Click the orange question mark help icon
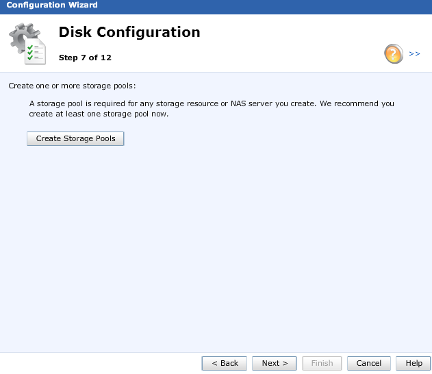 (x=394, y=53)
